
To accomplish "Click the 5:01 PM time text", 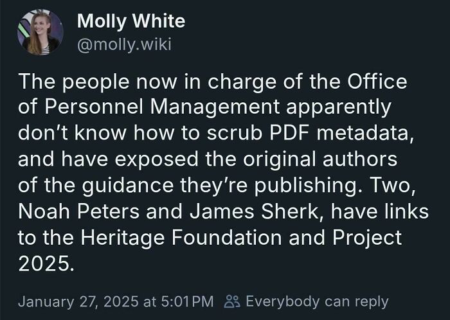I will pos(188,302).
